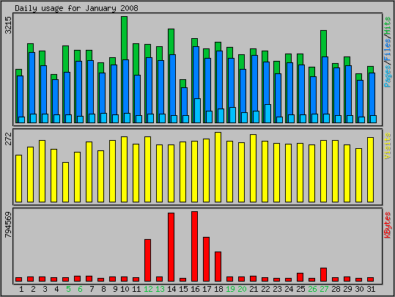Click the green day label 19

[230, 289]
